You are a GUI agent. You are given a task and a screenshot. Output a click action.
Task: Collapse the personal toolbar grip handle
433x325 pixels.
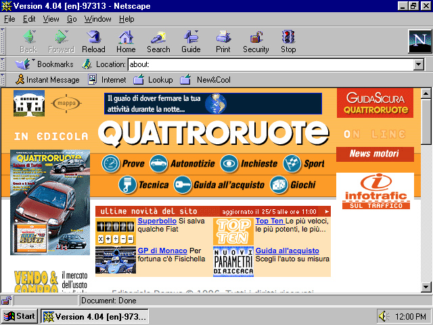tap(3, 80)
